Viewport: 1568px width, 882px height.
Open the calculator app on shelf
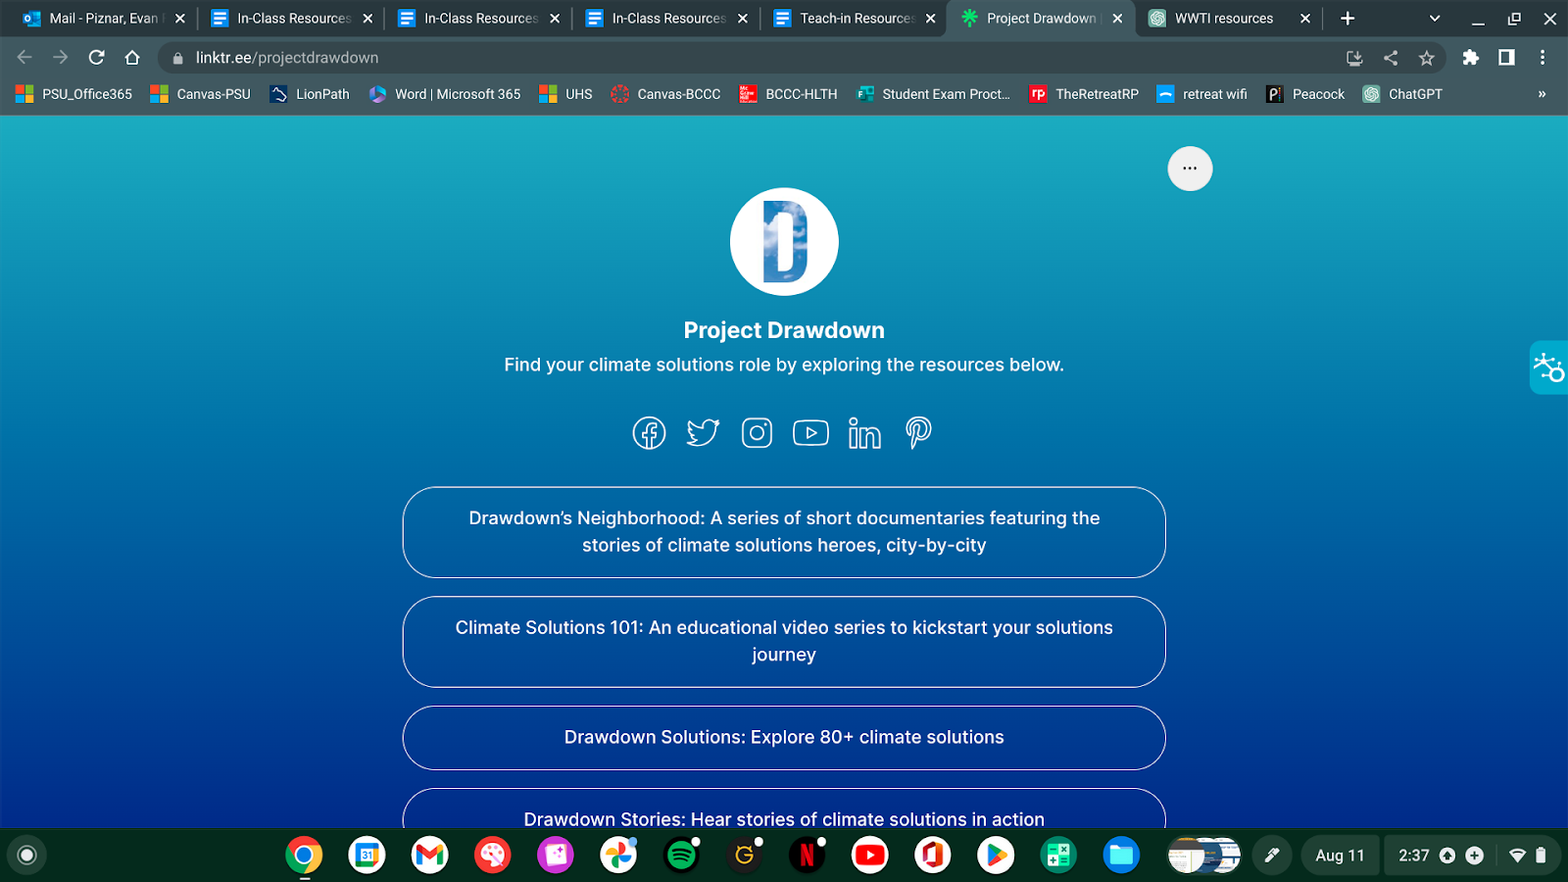point(1058,856)
